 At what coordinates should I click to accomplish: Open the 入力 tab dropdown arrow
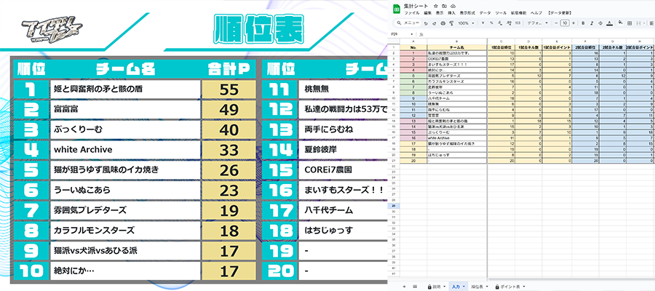464,287
